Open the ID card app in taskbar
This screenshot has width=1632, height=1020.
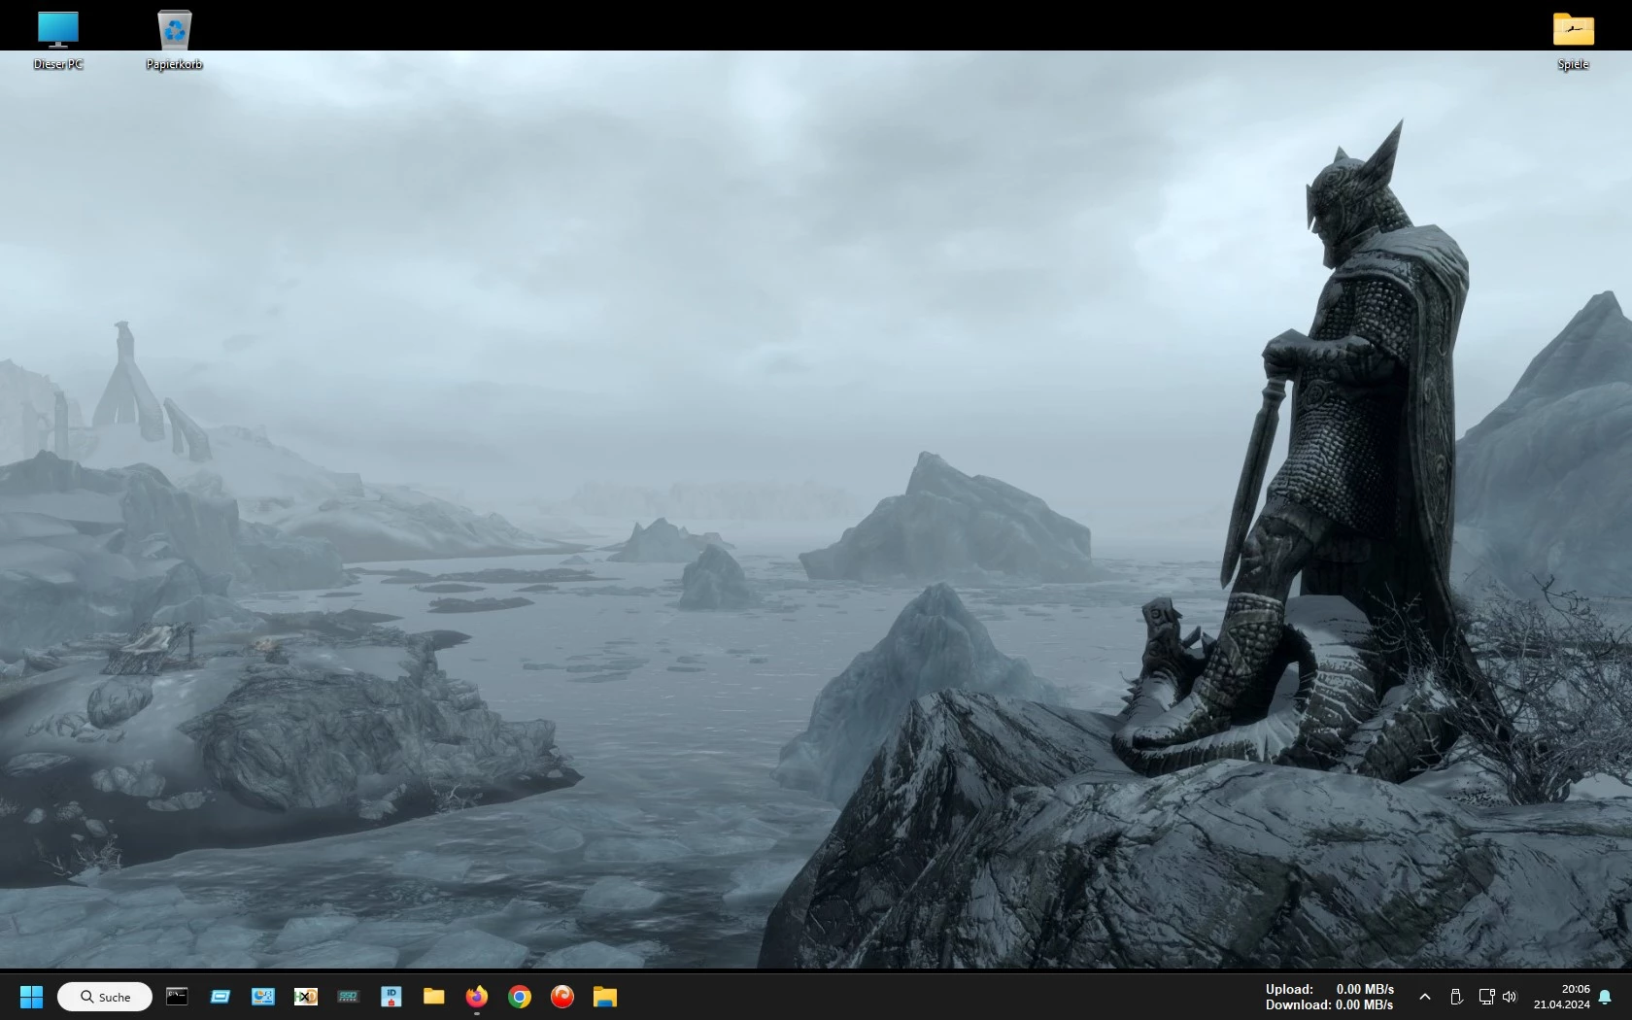coord(391,997)
